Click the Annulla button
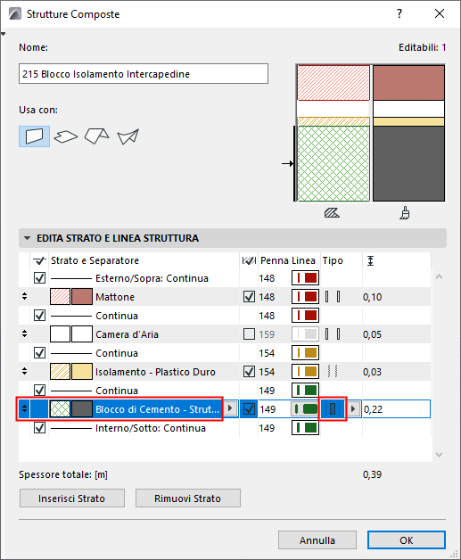 pyautogui.click(x=317, y=540)
